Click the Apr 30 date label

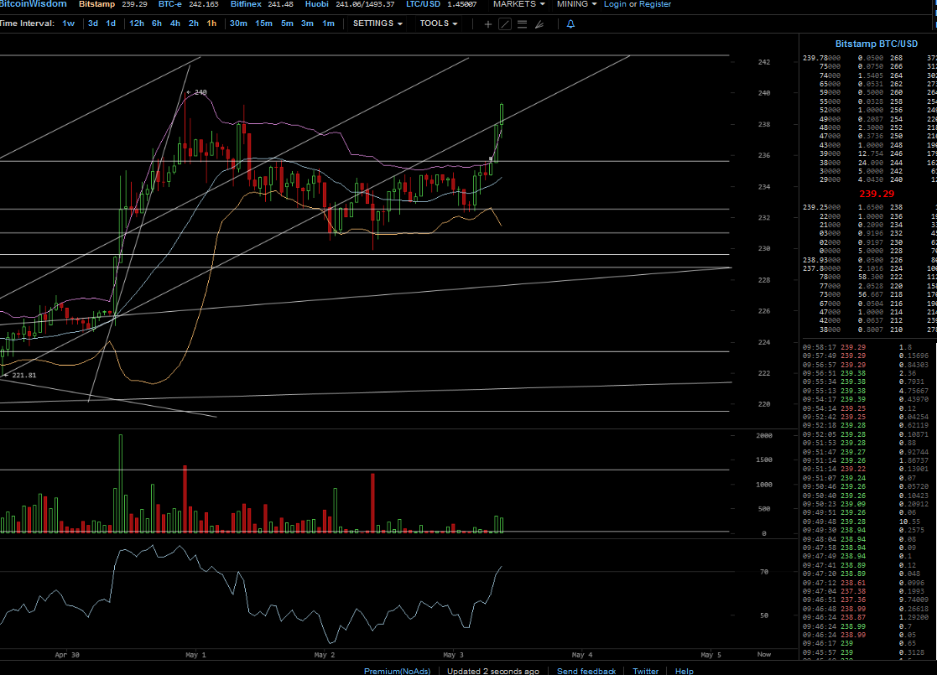[x=67, y=655]
